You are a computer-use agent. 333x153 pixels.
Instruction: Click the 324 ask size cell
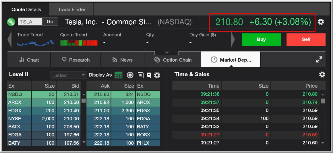(123, 94)
